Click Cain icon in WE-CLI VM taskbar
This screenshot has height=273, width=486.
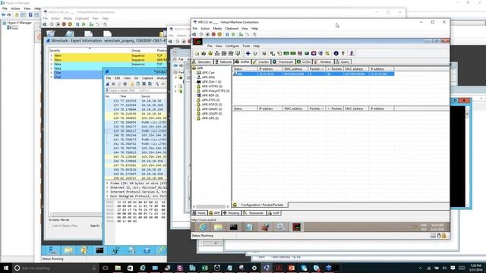[x=297, y=227]
